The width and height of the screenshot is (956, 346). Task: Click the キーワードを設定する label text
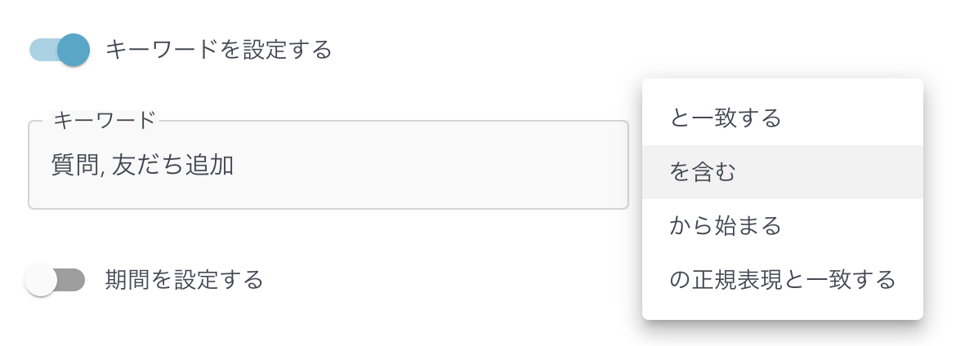point(219,50)
